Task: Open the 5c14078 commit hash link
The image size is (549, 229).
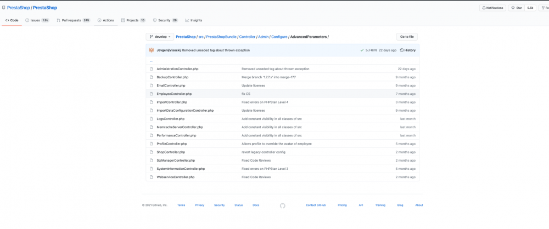Action: tap(371, 50)
